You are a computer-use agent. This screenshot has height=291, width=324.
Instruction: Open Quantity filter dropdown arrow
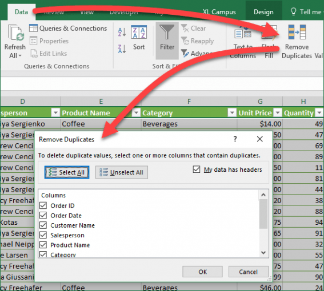319,113
